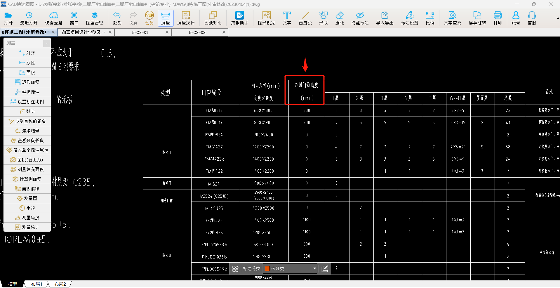Choose 点到直线的距离 option
The image size is (560, 288).
[27, 121]
